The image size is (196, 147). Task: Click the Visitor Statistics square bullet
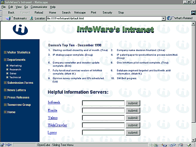[x=5, y=52]
